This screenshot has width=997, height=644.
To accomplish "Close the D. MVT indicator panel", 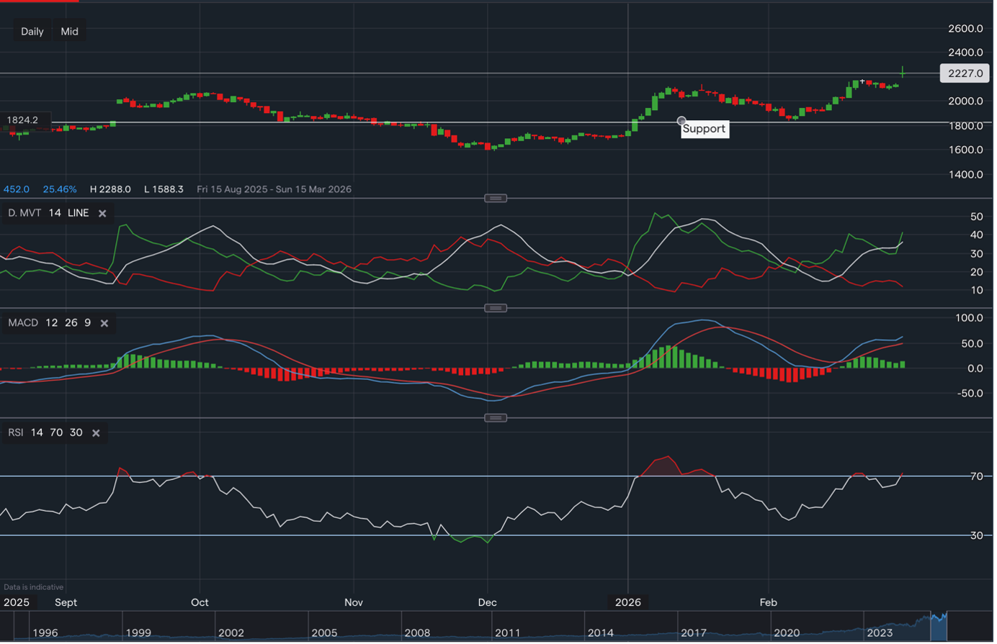I will (x=101, y=213).
